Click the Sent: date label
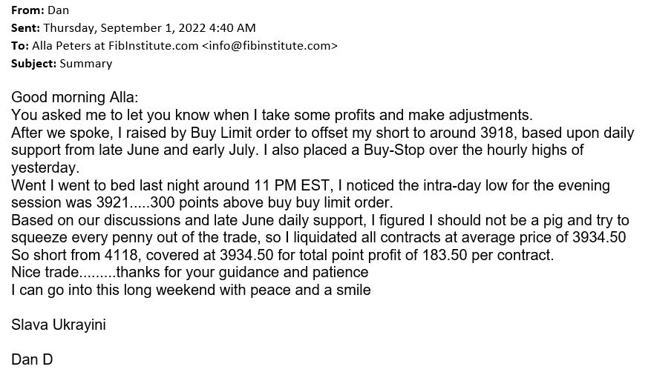Image resolution: width=651 pixels, height=375 pixels. tap(26, 27)
